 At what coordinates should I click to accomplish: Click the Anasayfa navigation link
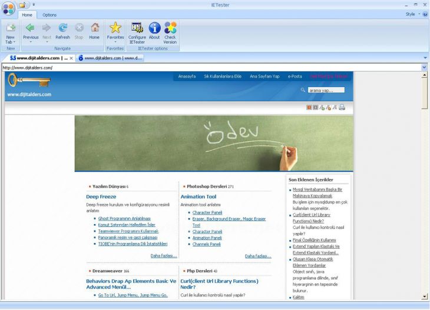[x=187, y=76]
